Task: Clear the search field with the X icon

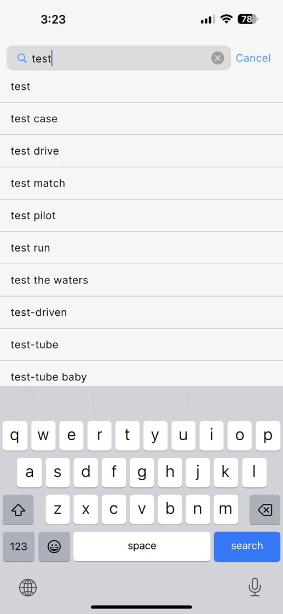Action: click(218, 58)
